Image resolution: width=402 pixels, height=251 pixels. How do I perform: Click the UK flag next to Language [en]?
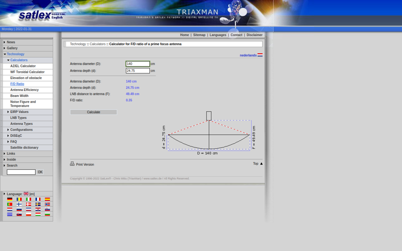pos(26,194)
